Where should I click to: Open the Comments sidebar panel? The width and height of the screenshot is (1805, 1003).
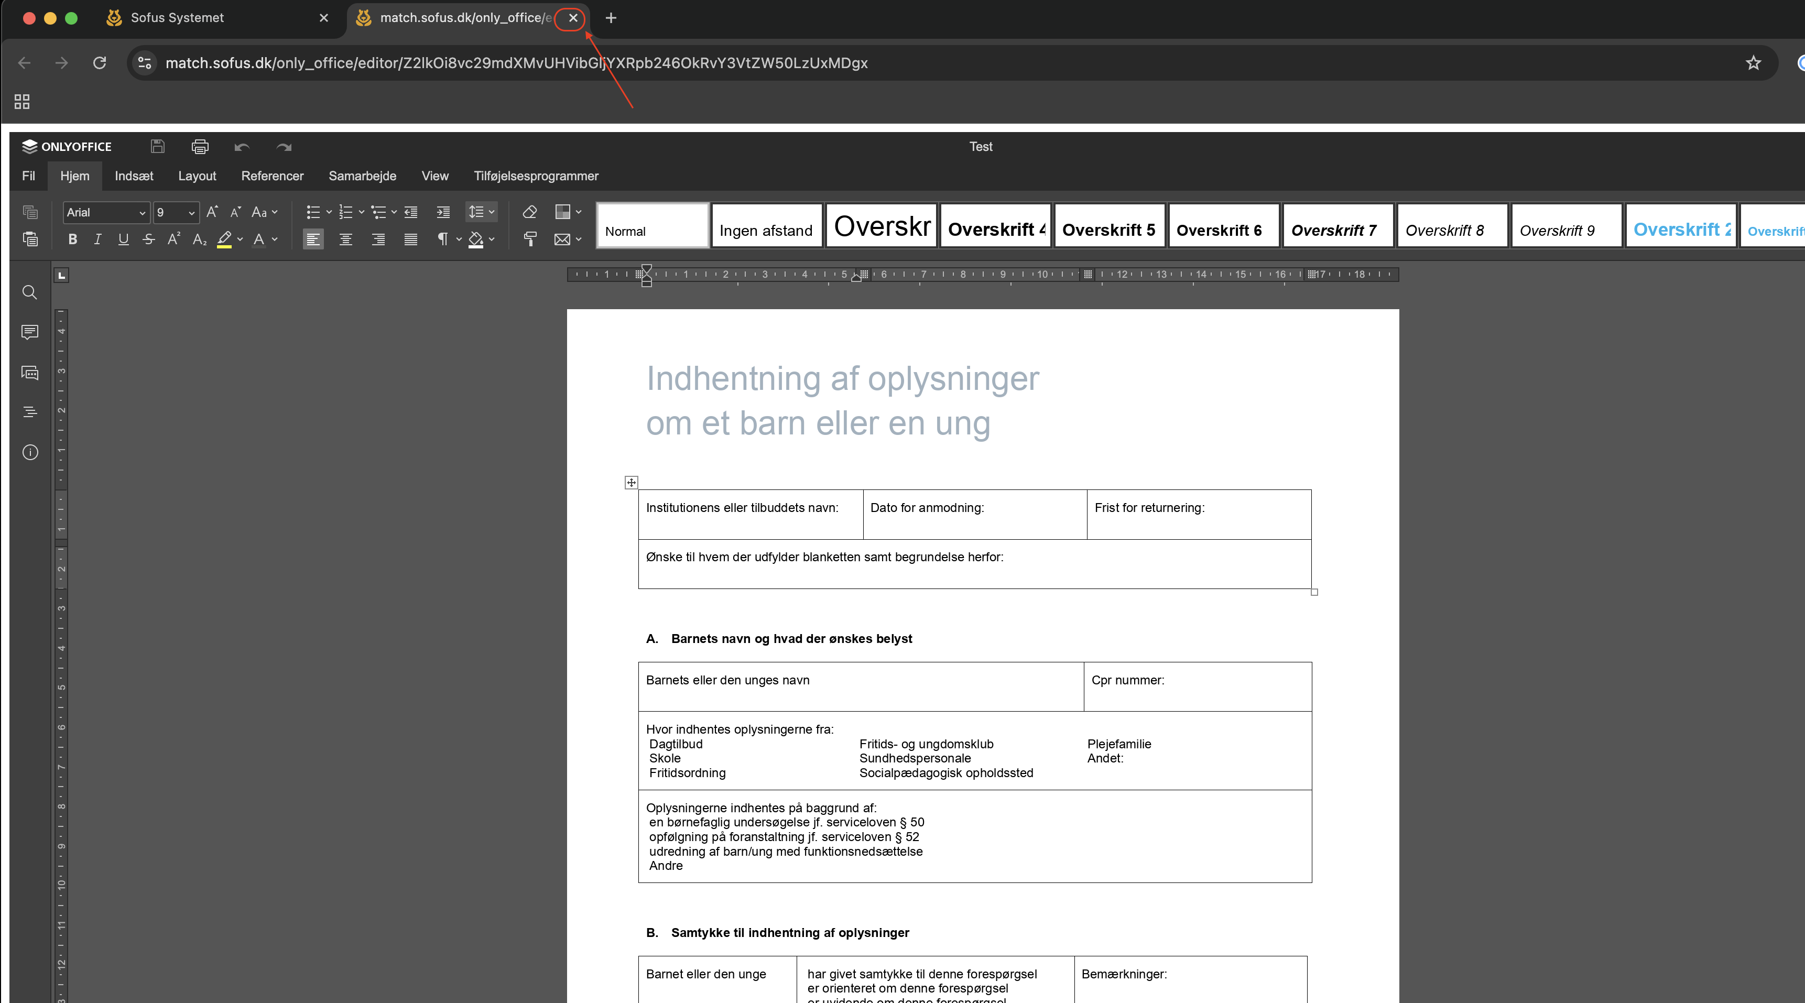pos(29,332)
